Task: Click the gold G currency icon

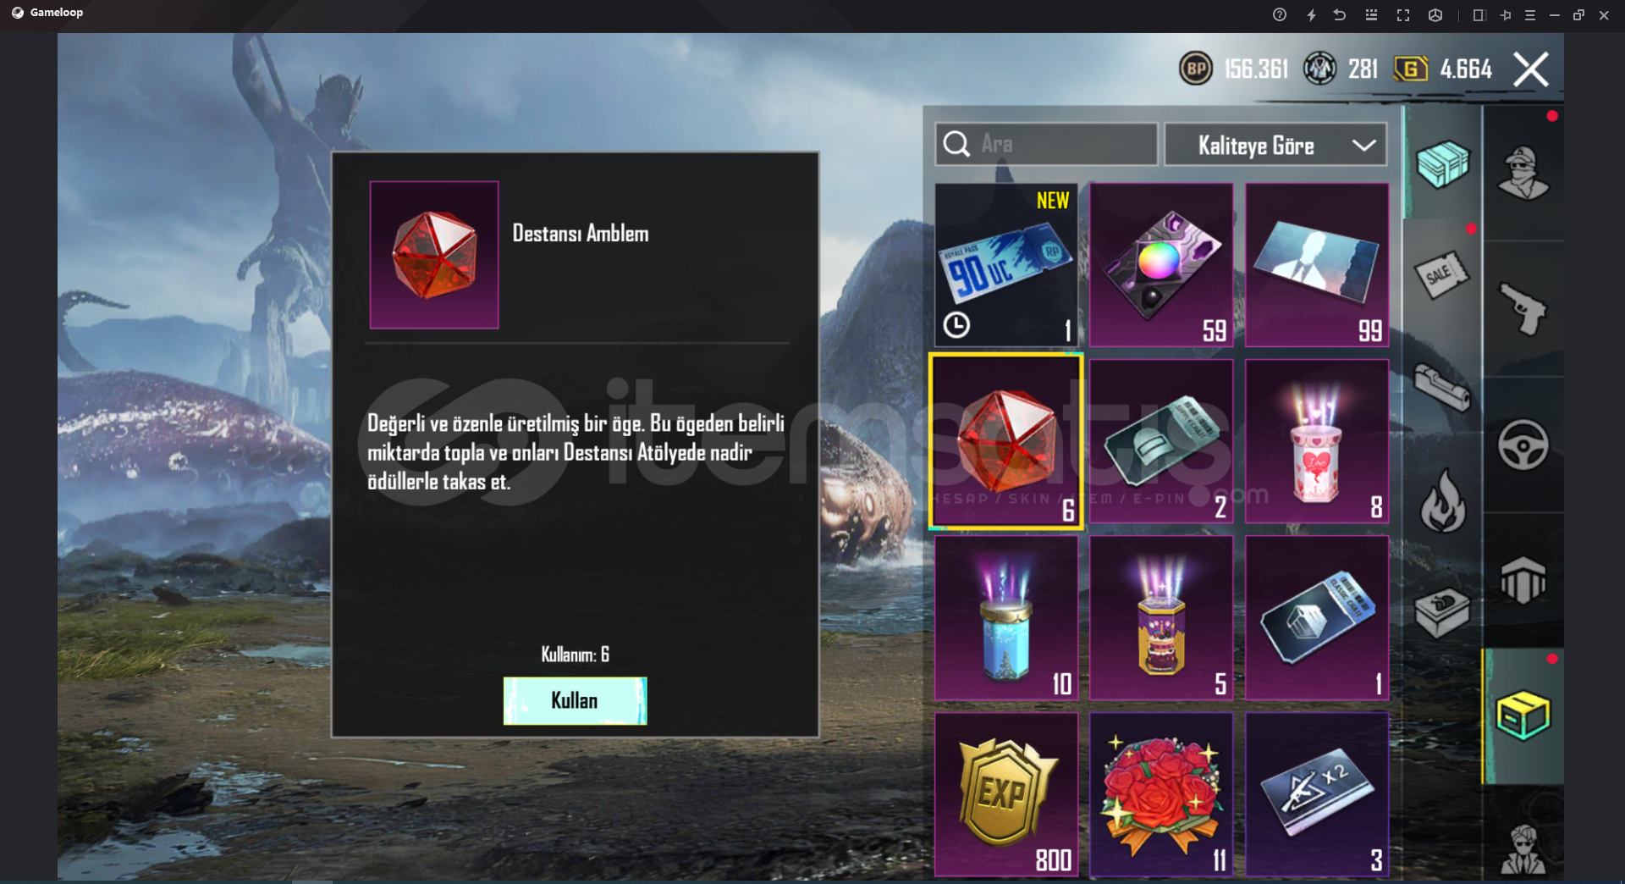Action: click(1411, 69)
